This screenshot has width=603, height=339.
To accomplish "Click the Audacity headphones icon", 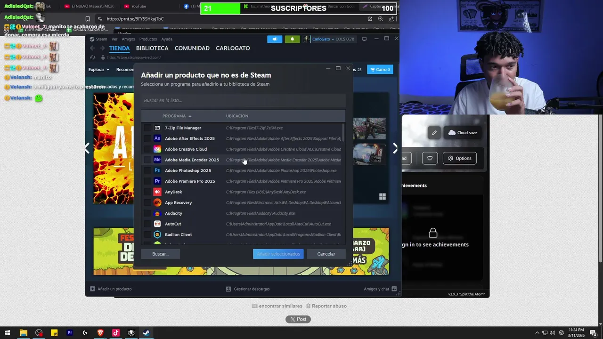I will pyautogui.click(x=157, y=213).
